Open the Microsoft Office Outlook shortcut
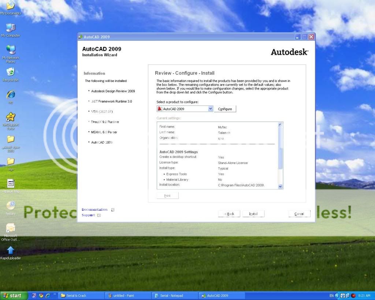The width and height of the screenshot is (375, 300). 11,228
